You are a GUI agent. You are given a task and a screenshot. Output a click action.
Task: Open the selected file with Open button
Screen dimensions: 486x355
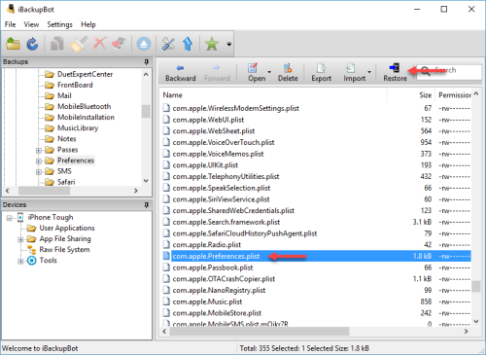[256, 73]
